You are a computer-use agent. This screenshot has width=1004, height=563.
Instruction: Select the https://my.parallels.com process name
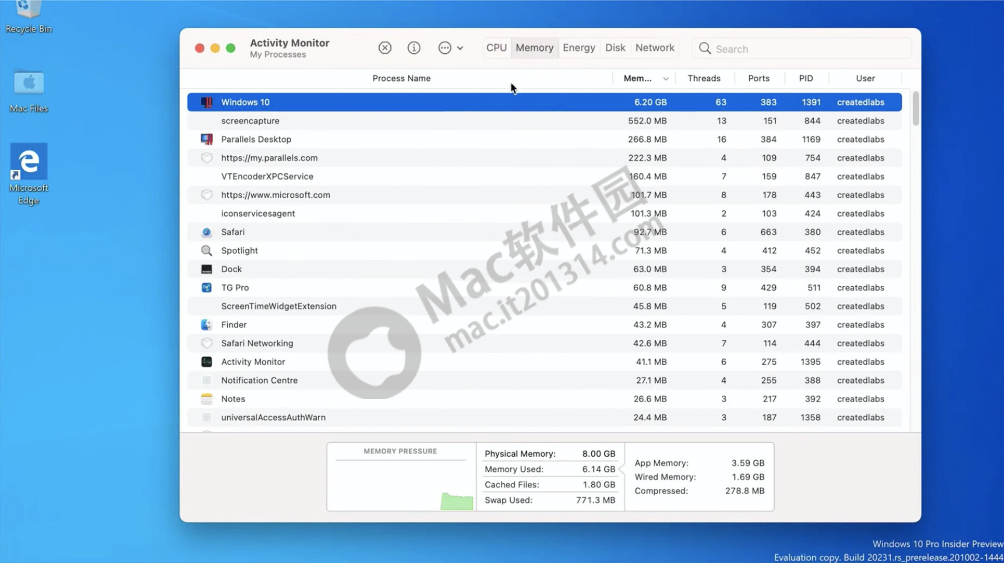(269, 158)
